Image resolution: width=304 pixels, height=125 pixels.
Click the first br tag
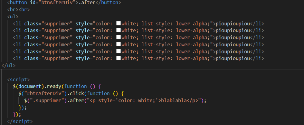click(x=13, y=9)
